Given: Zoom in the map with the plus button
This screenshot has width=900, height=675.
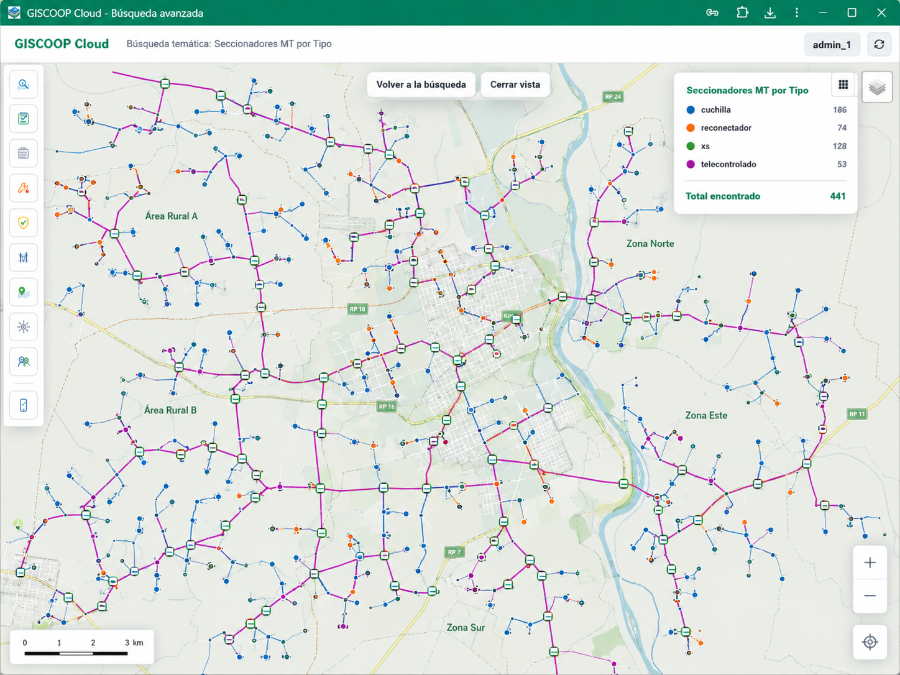Looking at the screenshot, I should (x=870, y=563).
